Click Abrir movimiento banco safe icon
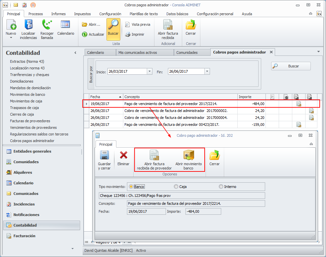Viewport: 326px width, 257px height. click(x=188, y=160)
